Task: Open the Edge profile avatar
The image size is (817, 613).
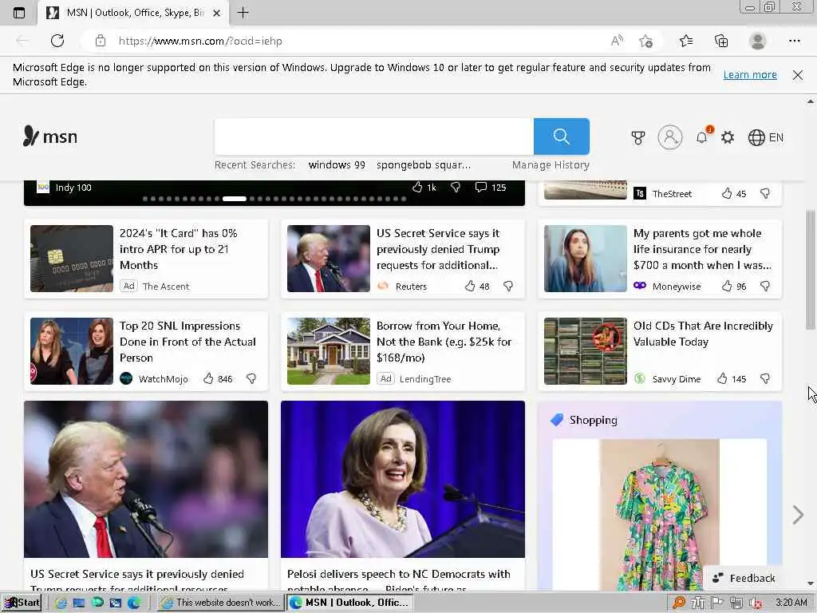Action: point(757,41)
